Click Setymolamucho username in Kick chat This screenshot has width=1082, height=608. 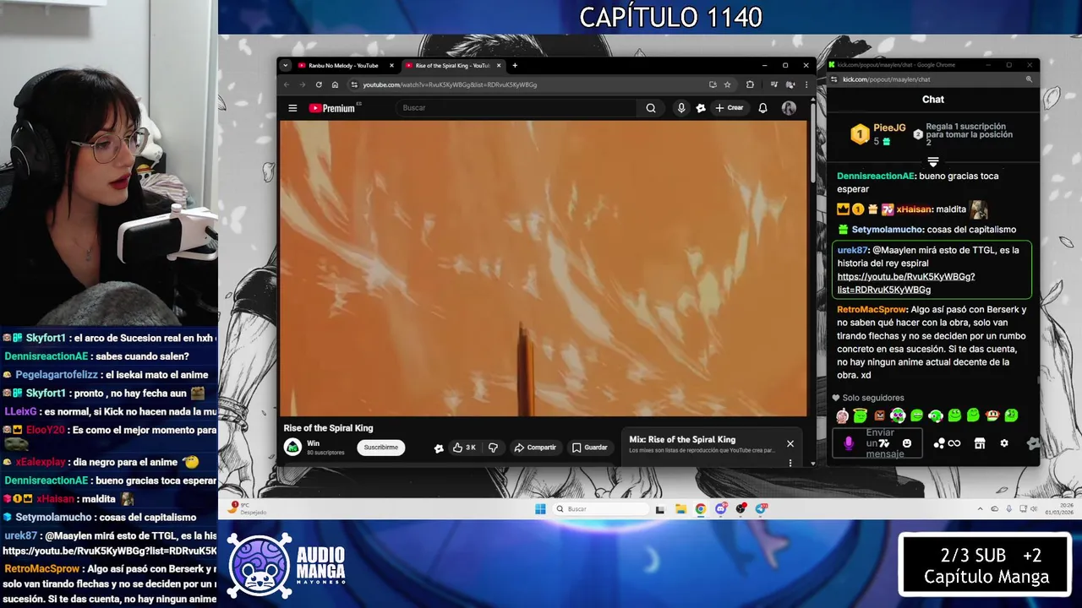[x=888, y=230]
